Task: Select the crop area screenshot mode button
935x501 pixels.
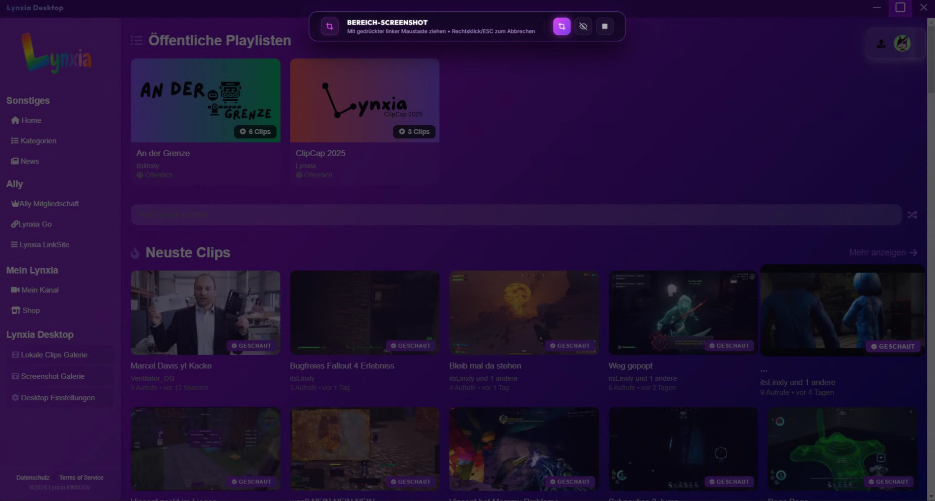Action: pyautogui.click(x=562, y=27)
